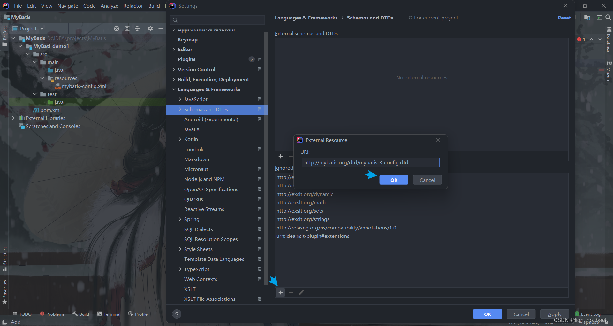Screen dimensions: 613x326
Task: Open the File menu
Action: pos(18,6)
